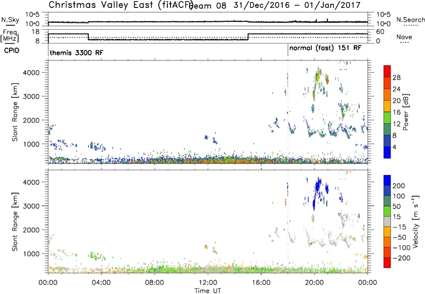Click 'normal (fast) 151 RF' CPID text
This screenshot has height=294, width=425.
click(325, 48)
